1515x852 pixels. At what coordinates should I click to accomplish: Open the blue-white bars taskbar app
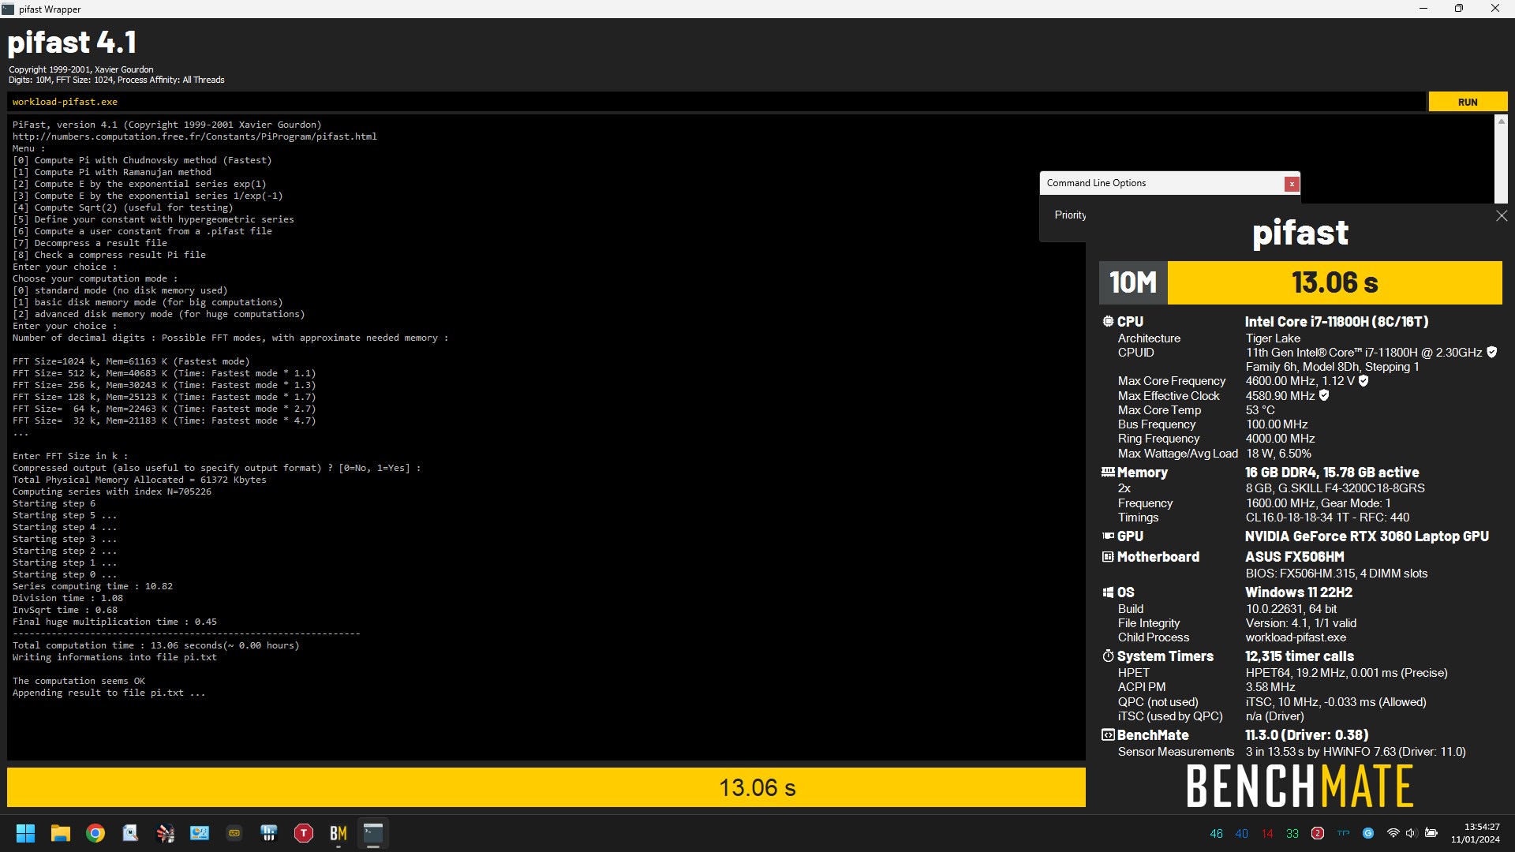pyautogui.click(x=269, y=833)
